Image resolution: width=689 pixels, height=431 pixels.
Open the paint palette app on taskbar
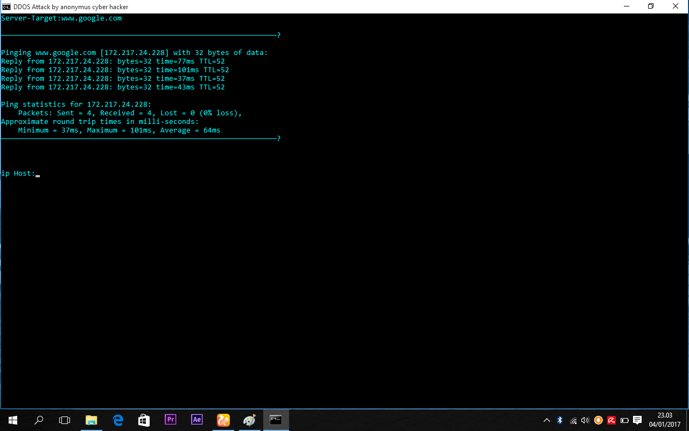click(x=249, y=420)
